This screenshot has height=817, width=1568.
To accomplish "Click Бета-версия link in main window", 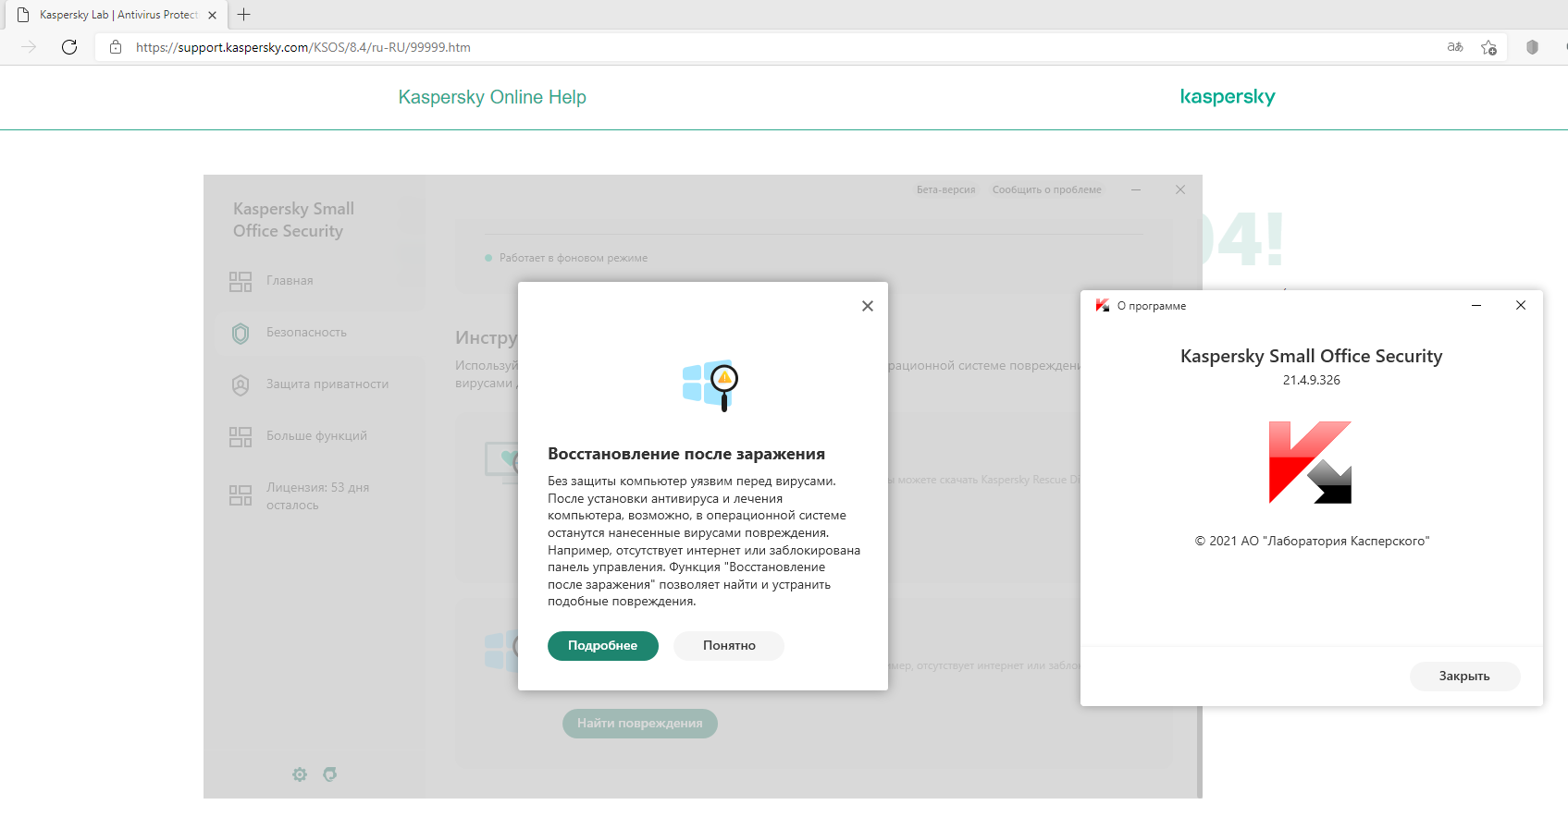I will point(946,189).
